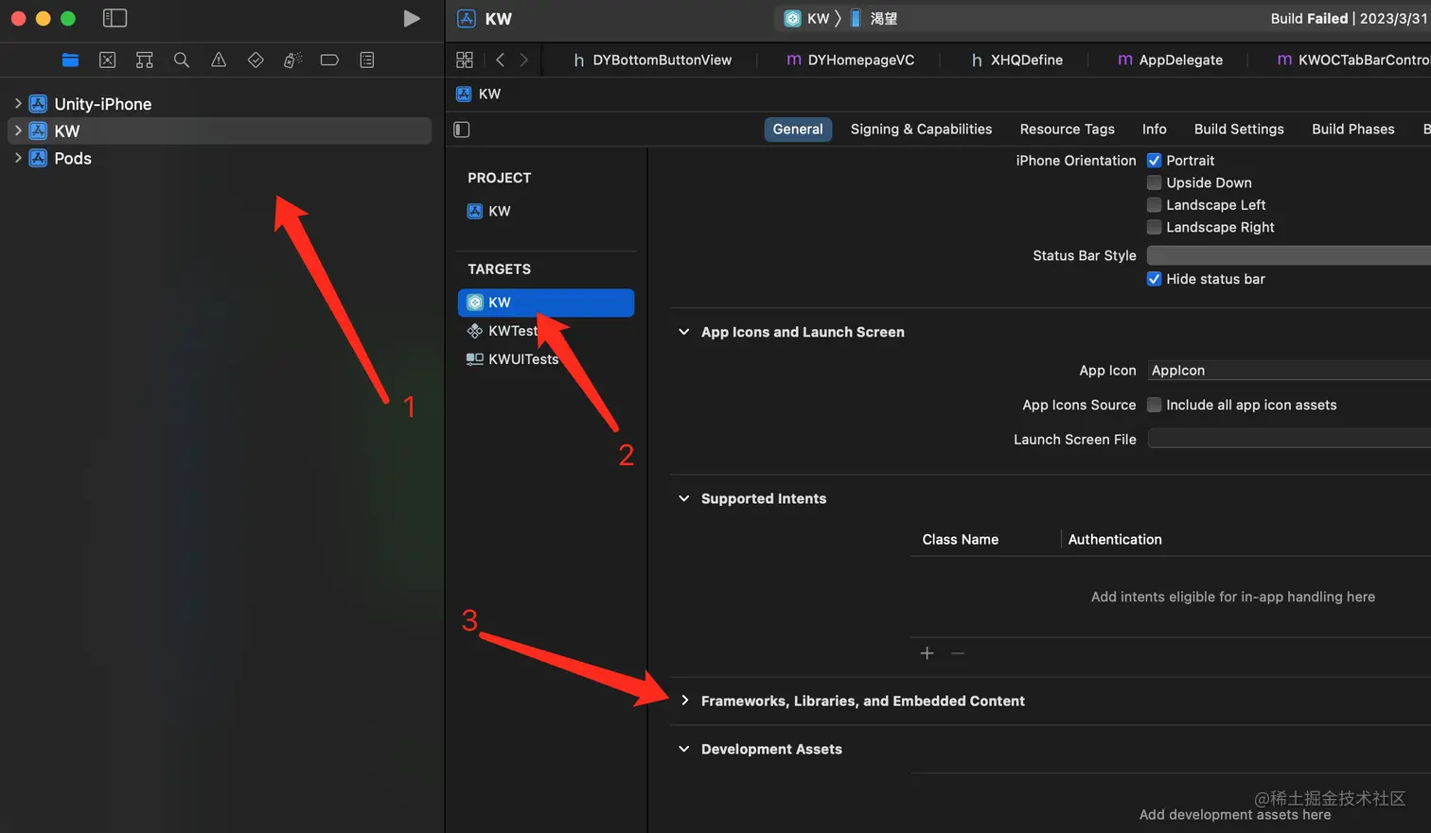This screenshot has width=1431, height=833.
Task: Choose the 渴望 run destination device
Action: (874, 18)
